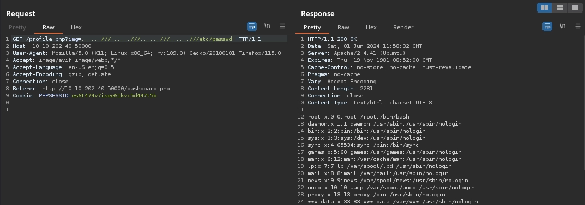
Task: Click the uucp passwd entry line
Action: [x=391, y=188]
